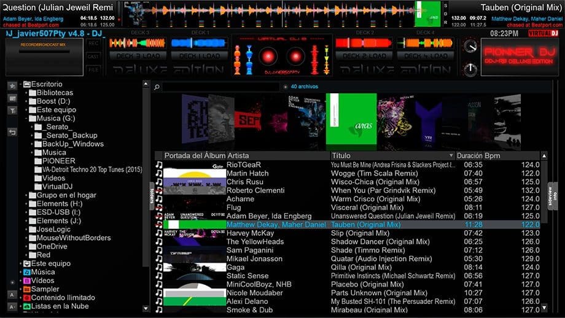The width and height of the screenshot is (565, 318).
Task: Click the Escritorio desktop icon in tree
Action: 26,84
